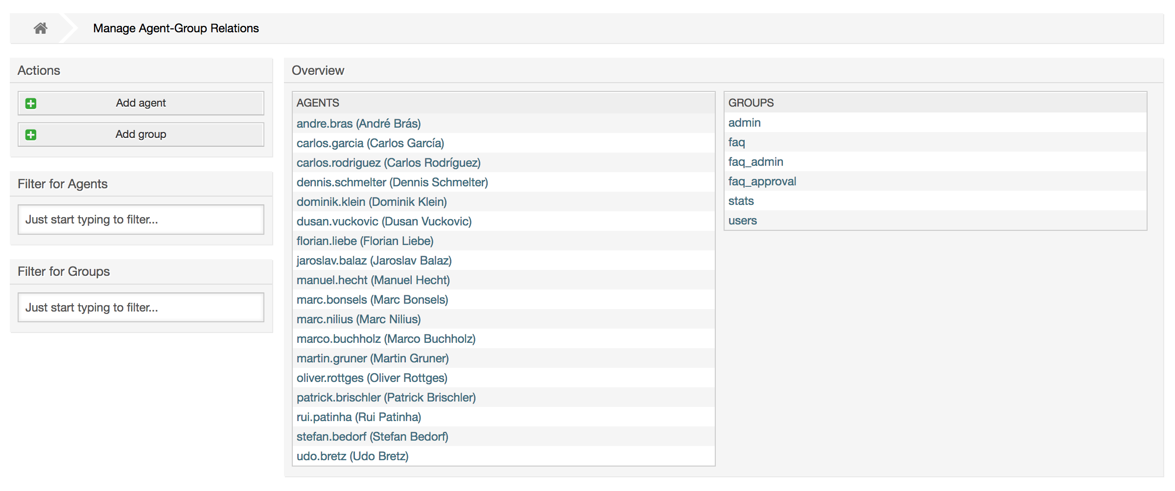Open the admin group
1175x491 pixels.
[744, 123]
